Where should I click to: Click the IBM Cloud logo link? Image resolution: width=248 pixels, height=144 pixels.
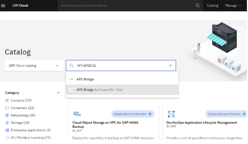[x=20, y=6]
